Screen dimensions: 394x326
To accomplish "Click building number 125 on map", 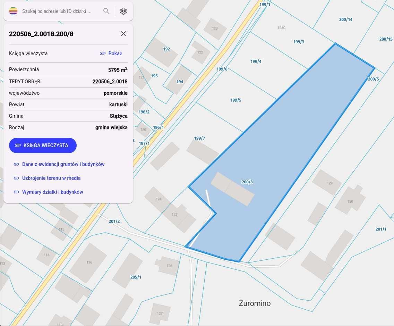I will tap(175, 215).
